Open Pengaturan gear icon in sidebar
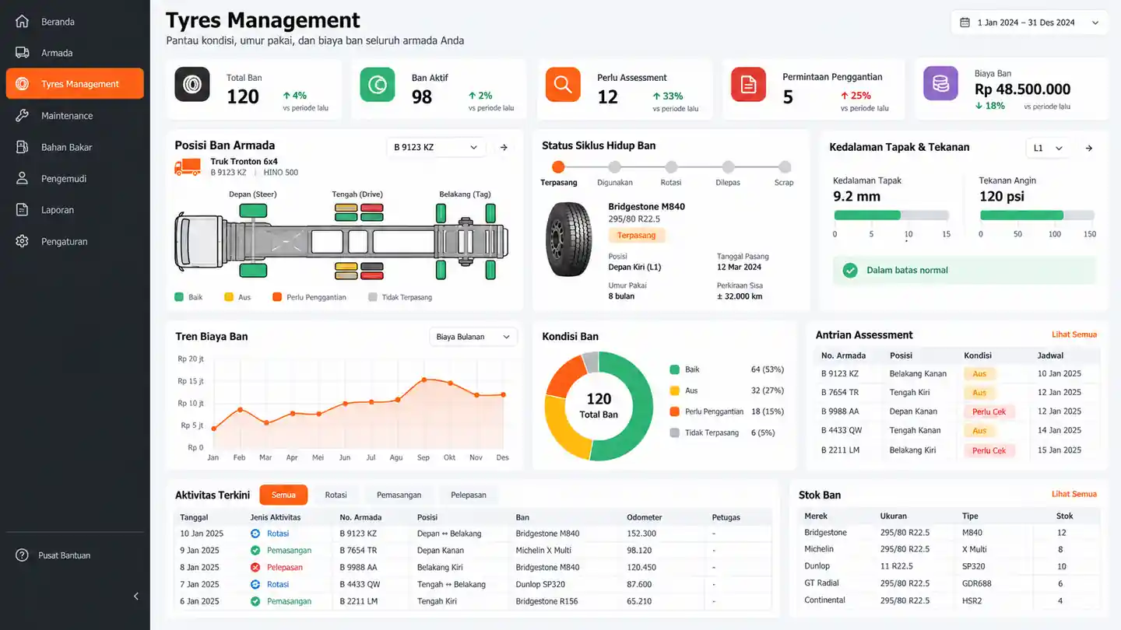This screenshot has width=1121, height=630. 22,241
